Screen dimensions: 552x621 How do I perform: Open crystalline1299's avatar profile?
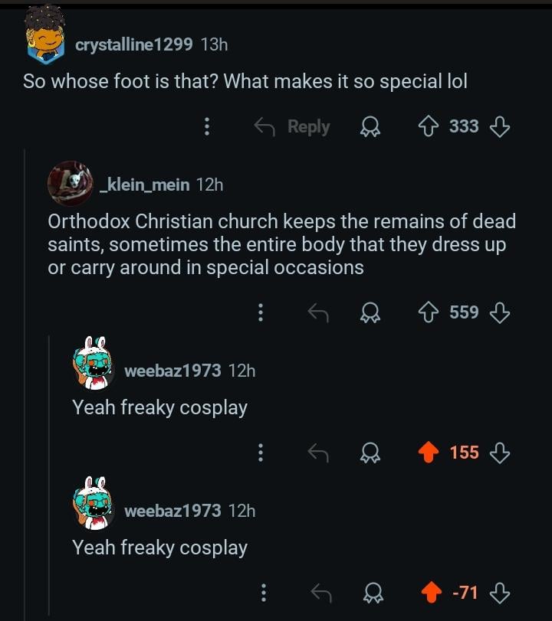click(45, 44)
